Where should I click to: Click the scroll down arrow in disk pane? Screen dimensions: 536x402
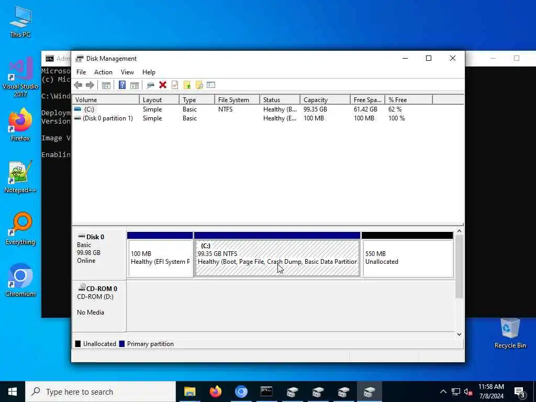(460, 334)
